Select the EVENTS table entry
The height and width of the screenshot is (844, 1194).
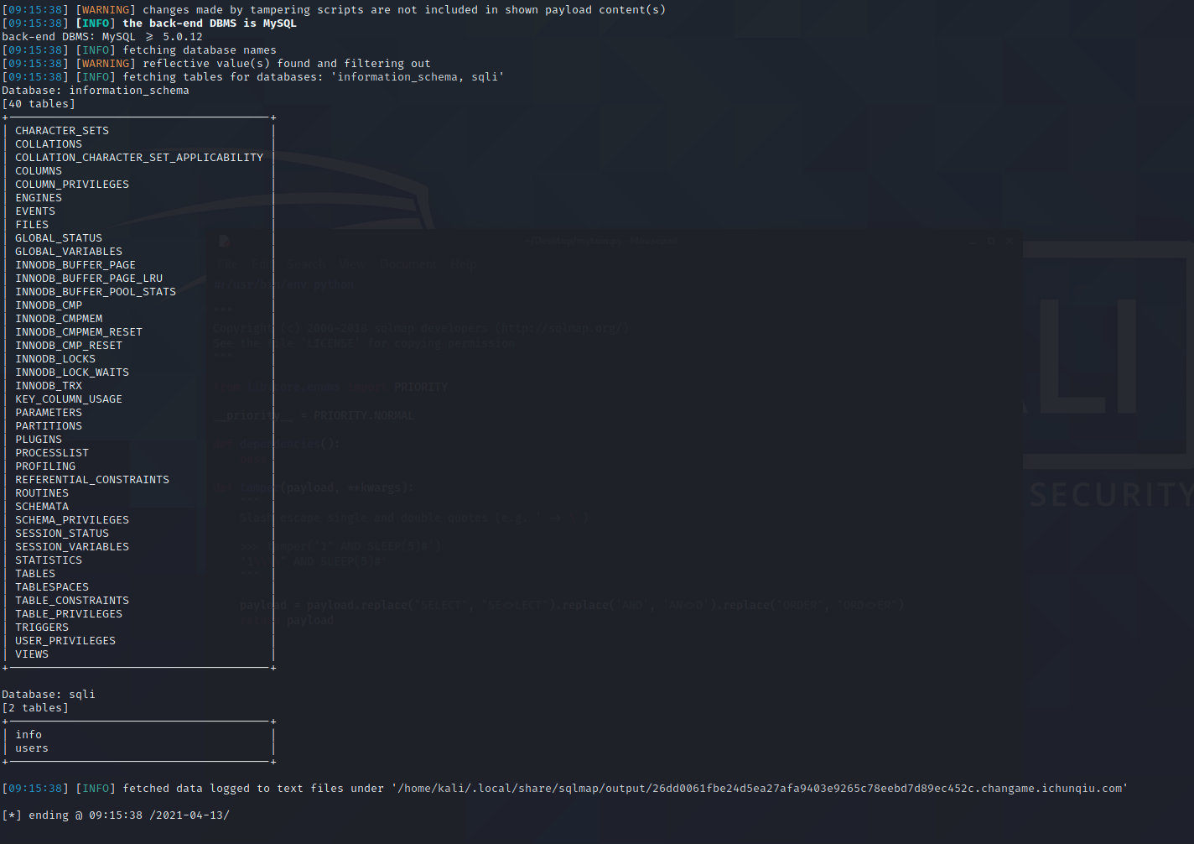[x=35, y=211]
